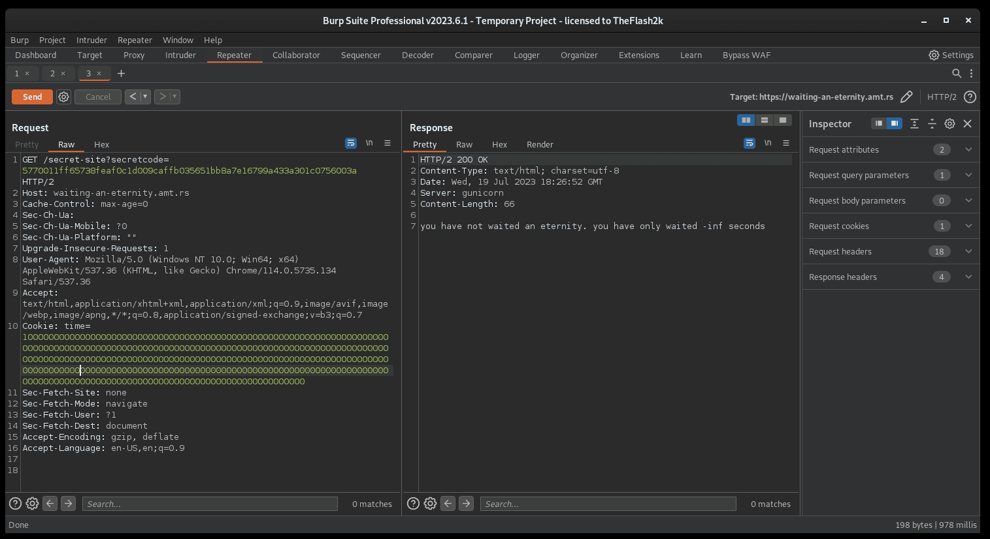
Task: Open Settings in top right
Action: (951, 55)
